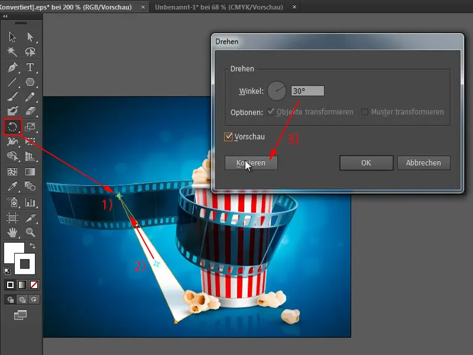
Task: Reset default fill and stroke
Action: coord(7,271)
